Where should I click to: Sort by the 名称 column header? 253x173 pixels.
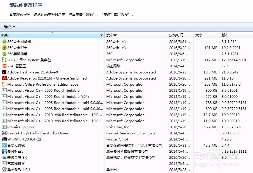point(50,35)
